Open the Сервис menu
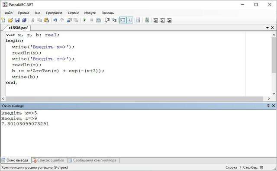The image size is (277, 171). [73, 13]
